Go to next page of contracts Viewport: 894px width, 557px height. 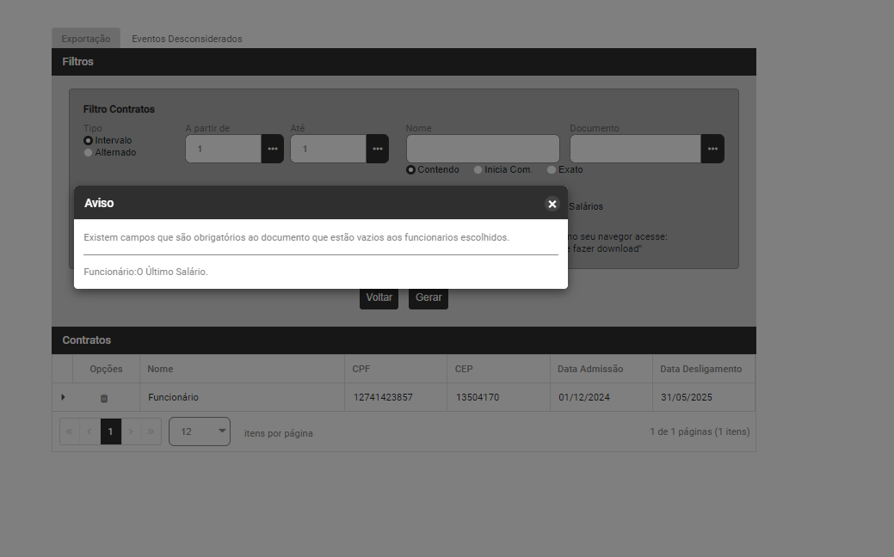point(131,432)
